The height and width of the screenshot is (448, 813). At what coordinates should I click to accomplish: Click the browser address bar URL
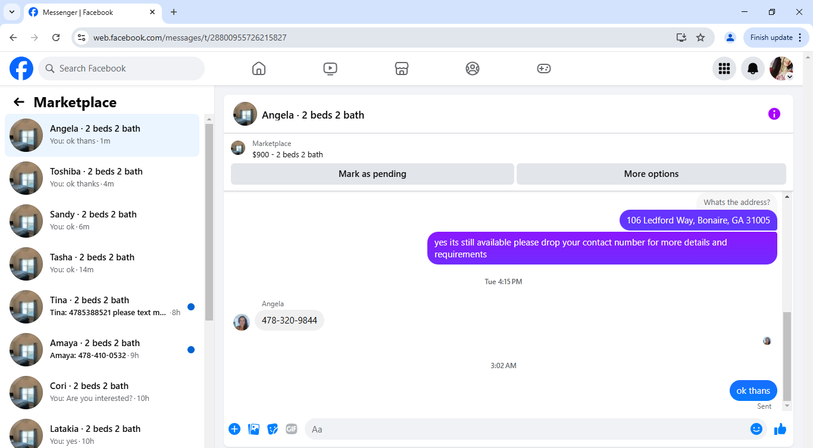click(190, 38)
